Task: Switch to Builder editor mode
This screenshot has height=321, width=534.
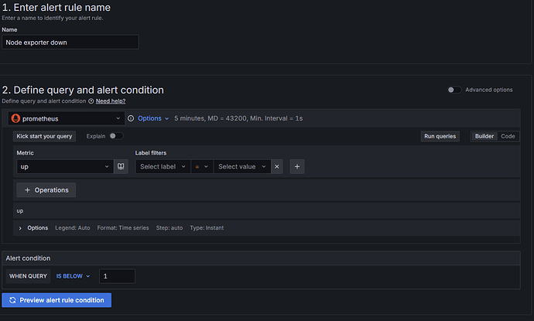Action: coord(484,136)
